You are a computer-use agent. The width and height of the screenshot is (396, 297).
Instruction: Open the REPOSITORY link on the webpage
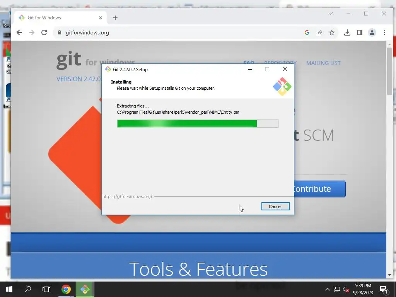[x=280, y=62]
